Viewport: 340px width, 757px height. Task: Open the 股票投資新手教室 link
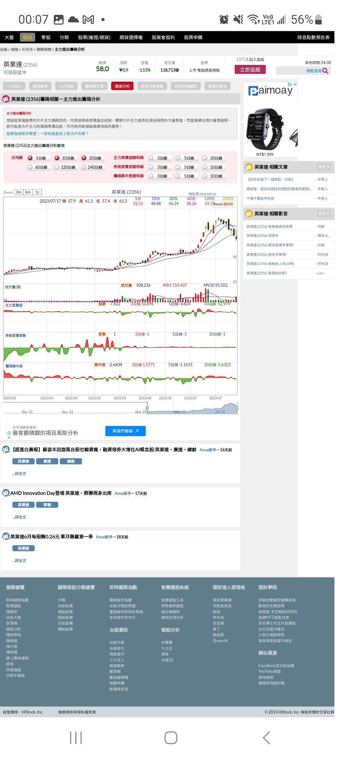[x=47, y=133]
